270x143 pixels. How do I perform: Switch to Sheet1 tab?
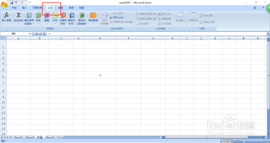[18, 137]
